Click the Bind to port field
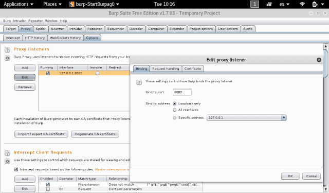Viewport: 329px width, 193px height. (x=182, y=92)
